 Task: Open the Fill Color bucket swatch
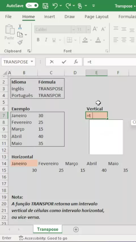point(85,40)
